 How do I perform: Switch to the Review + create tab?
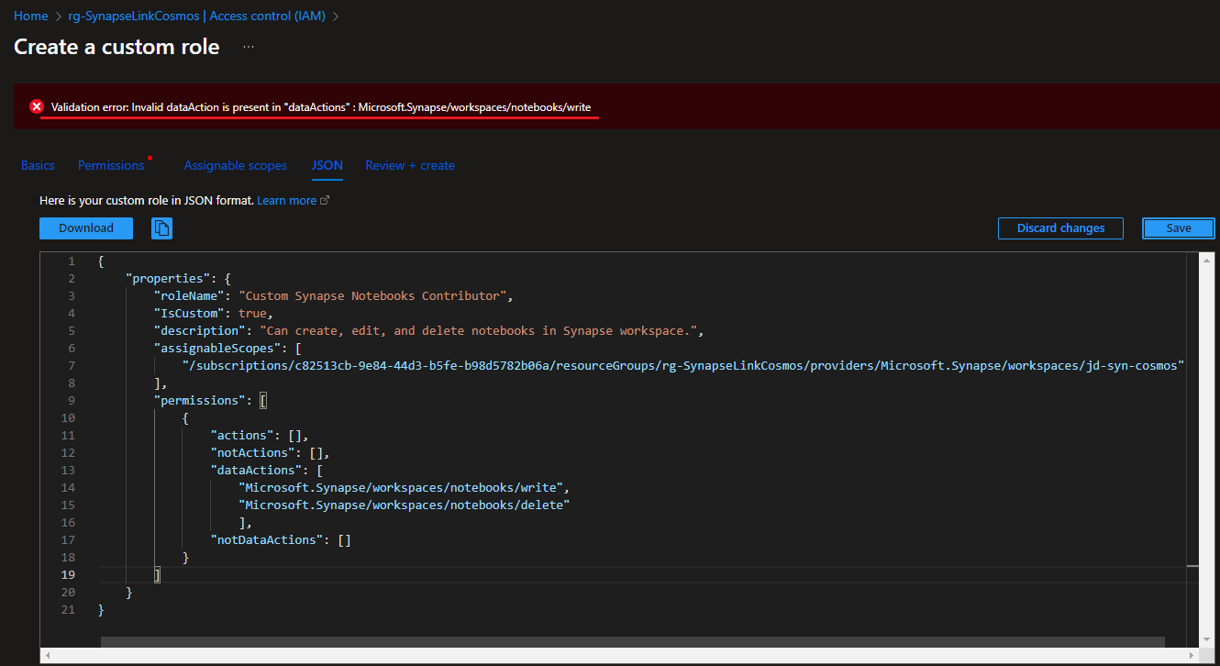(409, 165)
